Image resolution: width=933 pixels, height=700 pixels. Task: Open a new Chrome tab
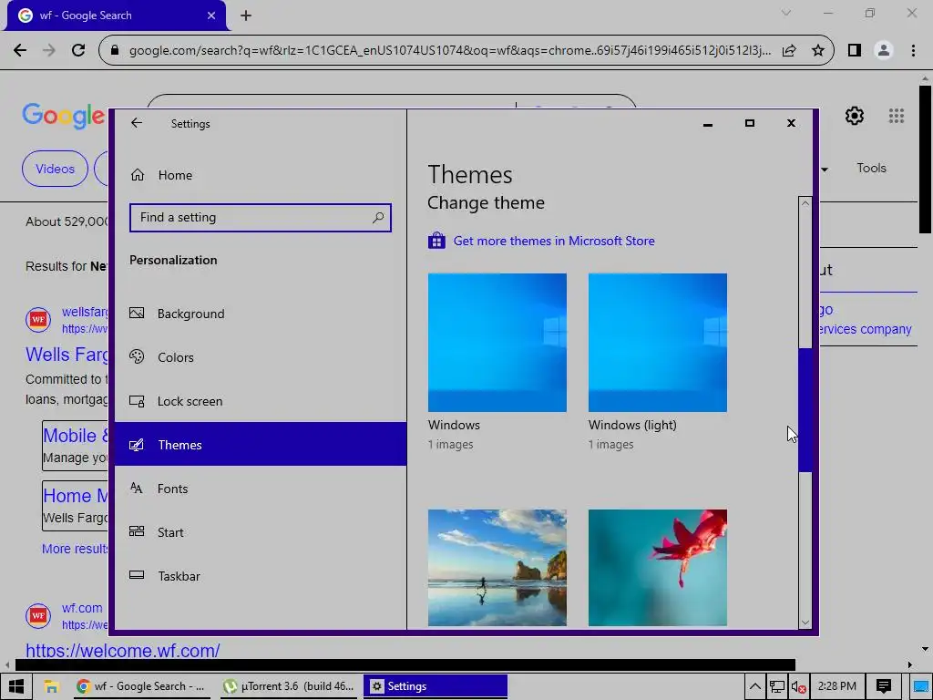coord(246,15)
